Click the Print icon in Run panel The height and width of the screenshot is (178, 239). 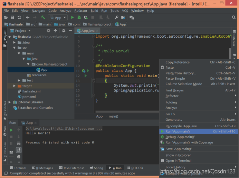point(19,157)
